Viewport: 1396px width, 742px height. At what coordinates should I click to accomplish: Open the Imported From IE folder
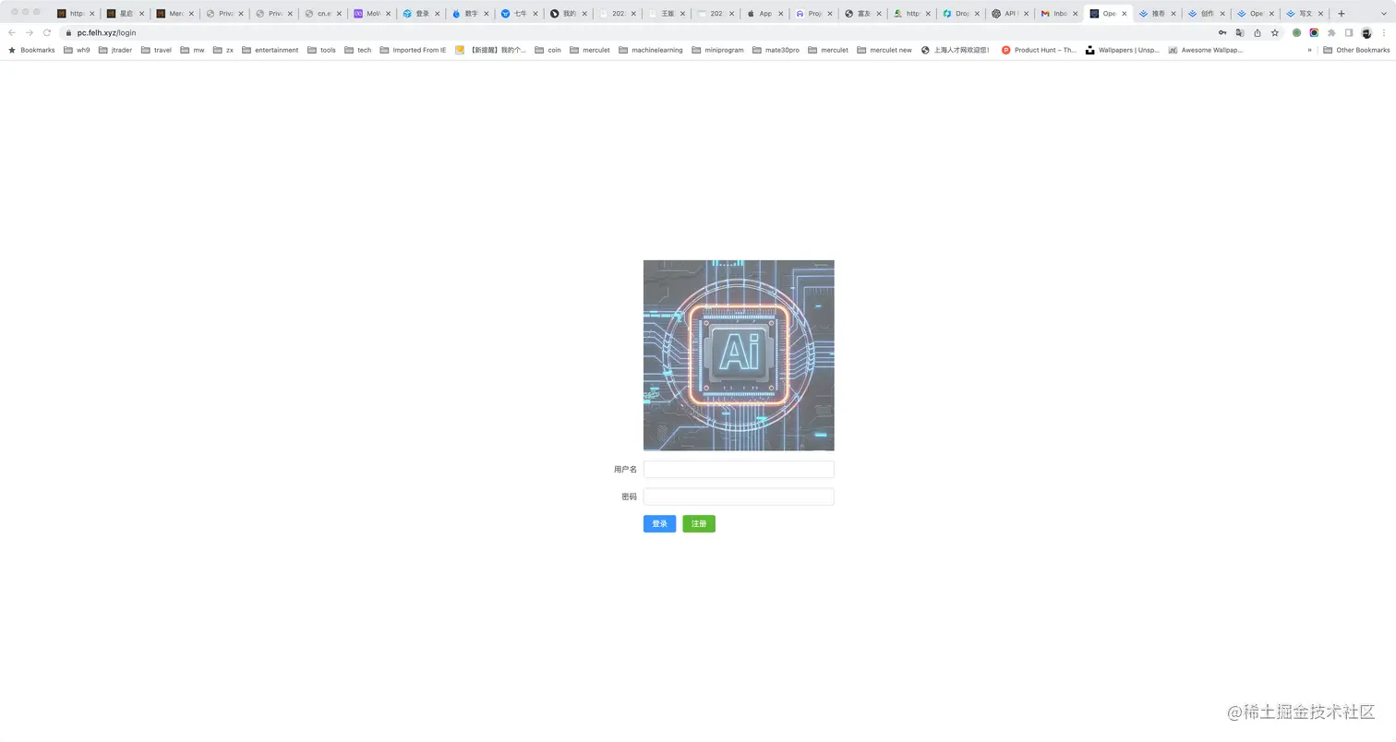click(413, 50)
